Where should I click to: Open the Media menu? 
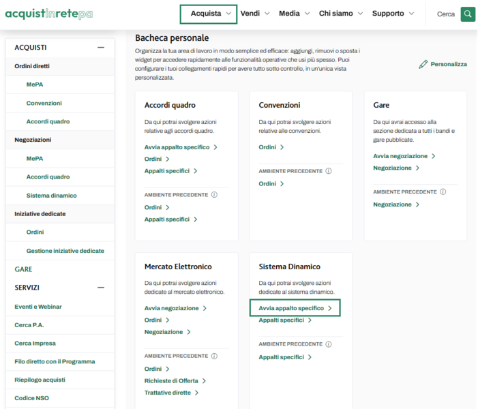(294, 14)
